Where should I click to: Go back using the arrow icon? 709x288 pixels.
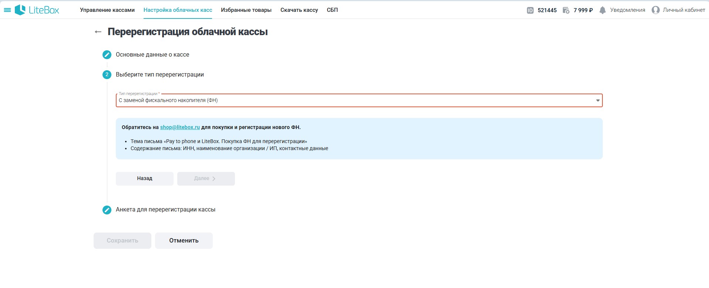point(98,32)
